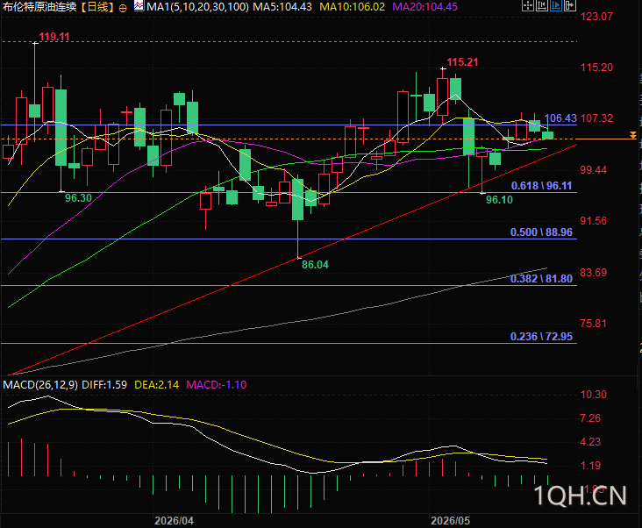Click the 10.30 MACD axis value
The image size is (642, 528).
click(x=594, y=395)
